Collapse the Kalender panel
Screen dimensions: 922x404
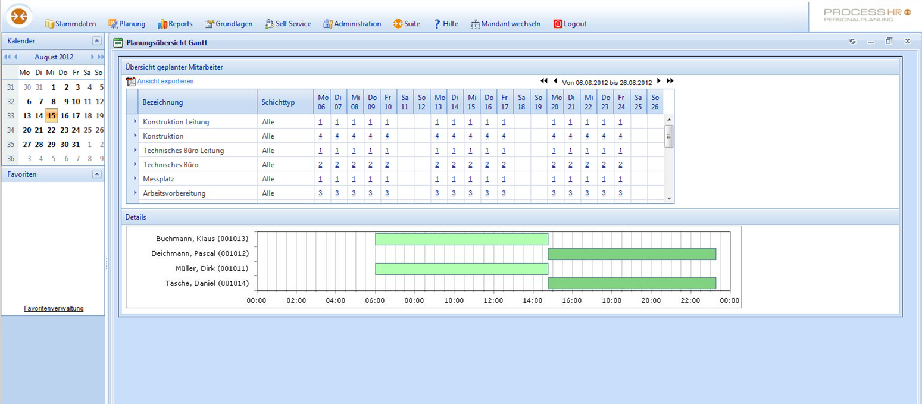click(97, 41)
